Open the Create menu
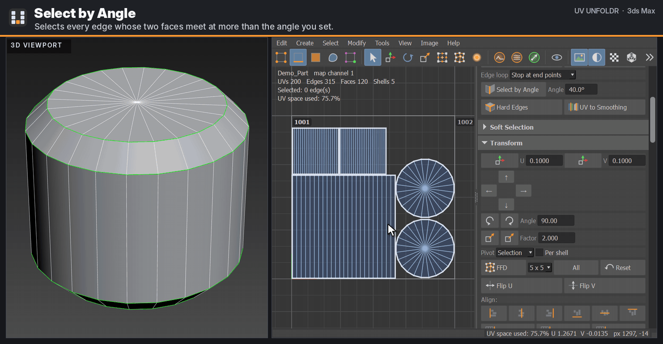The image size is (663, 344). (305, 43)
